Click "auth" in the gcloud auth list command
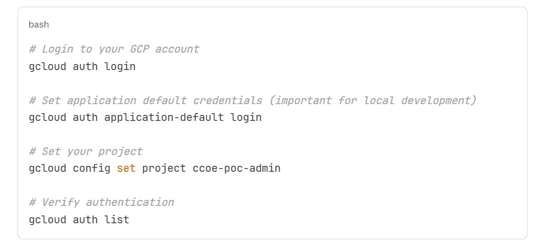547x249 pixels. (x=85, y=220)
